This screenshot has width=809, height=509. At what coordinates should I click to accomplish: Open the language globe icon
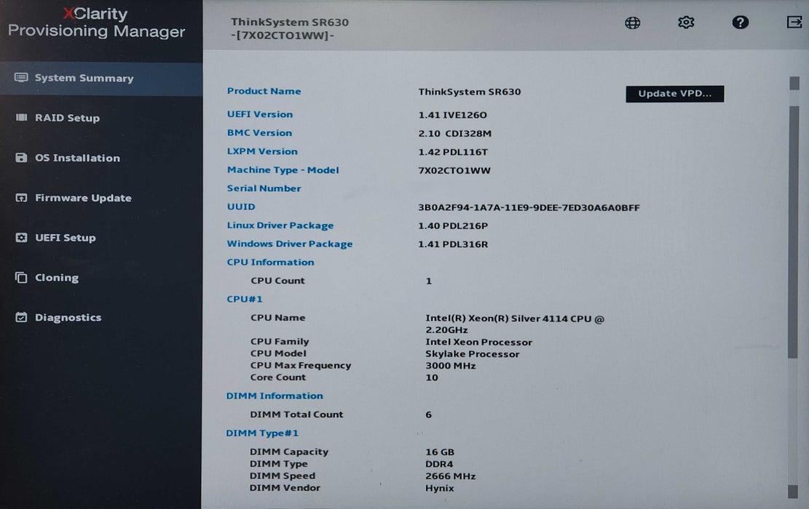pyautogui.click(x=633, y=23)
